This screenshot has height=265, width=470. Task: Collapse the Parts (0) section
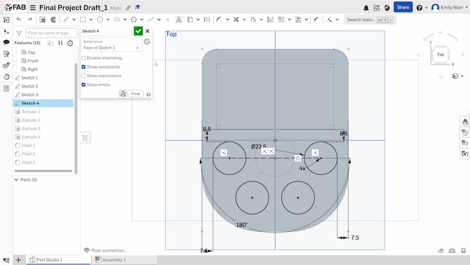[16, 179]
